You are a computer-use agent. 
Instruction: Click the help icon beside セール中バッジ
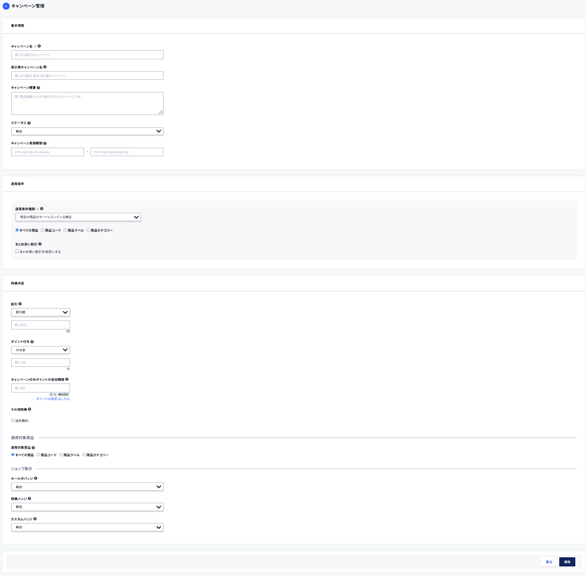(x=36, y=478)
